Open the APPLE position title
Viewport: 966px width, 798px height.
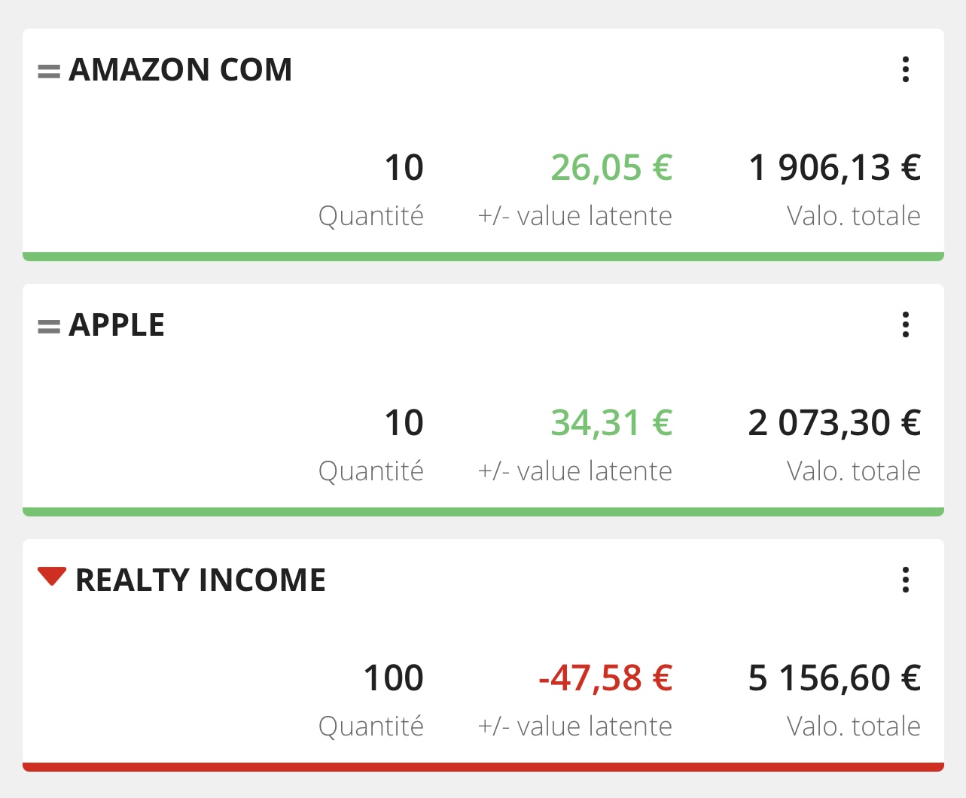117,325
